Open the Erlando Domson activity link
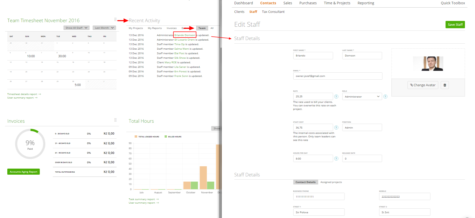The image size is (475, 218). 185,35
